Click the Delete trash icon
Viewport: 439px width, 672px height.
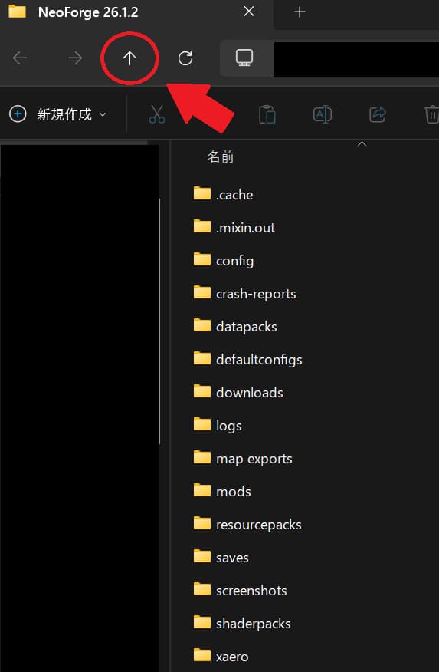coord(431,114)
